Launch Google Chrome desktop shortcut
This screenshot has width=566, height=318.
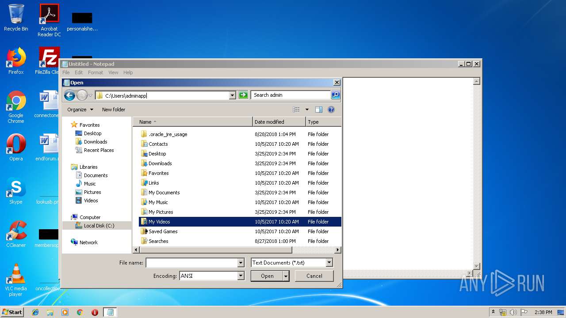click(x=16, y=107)
